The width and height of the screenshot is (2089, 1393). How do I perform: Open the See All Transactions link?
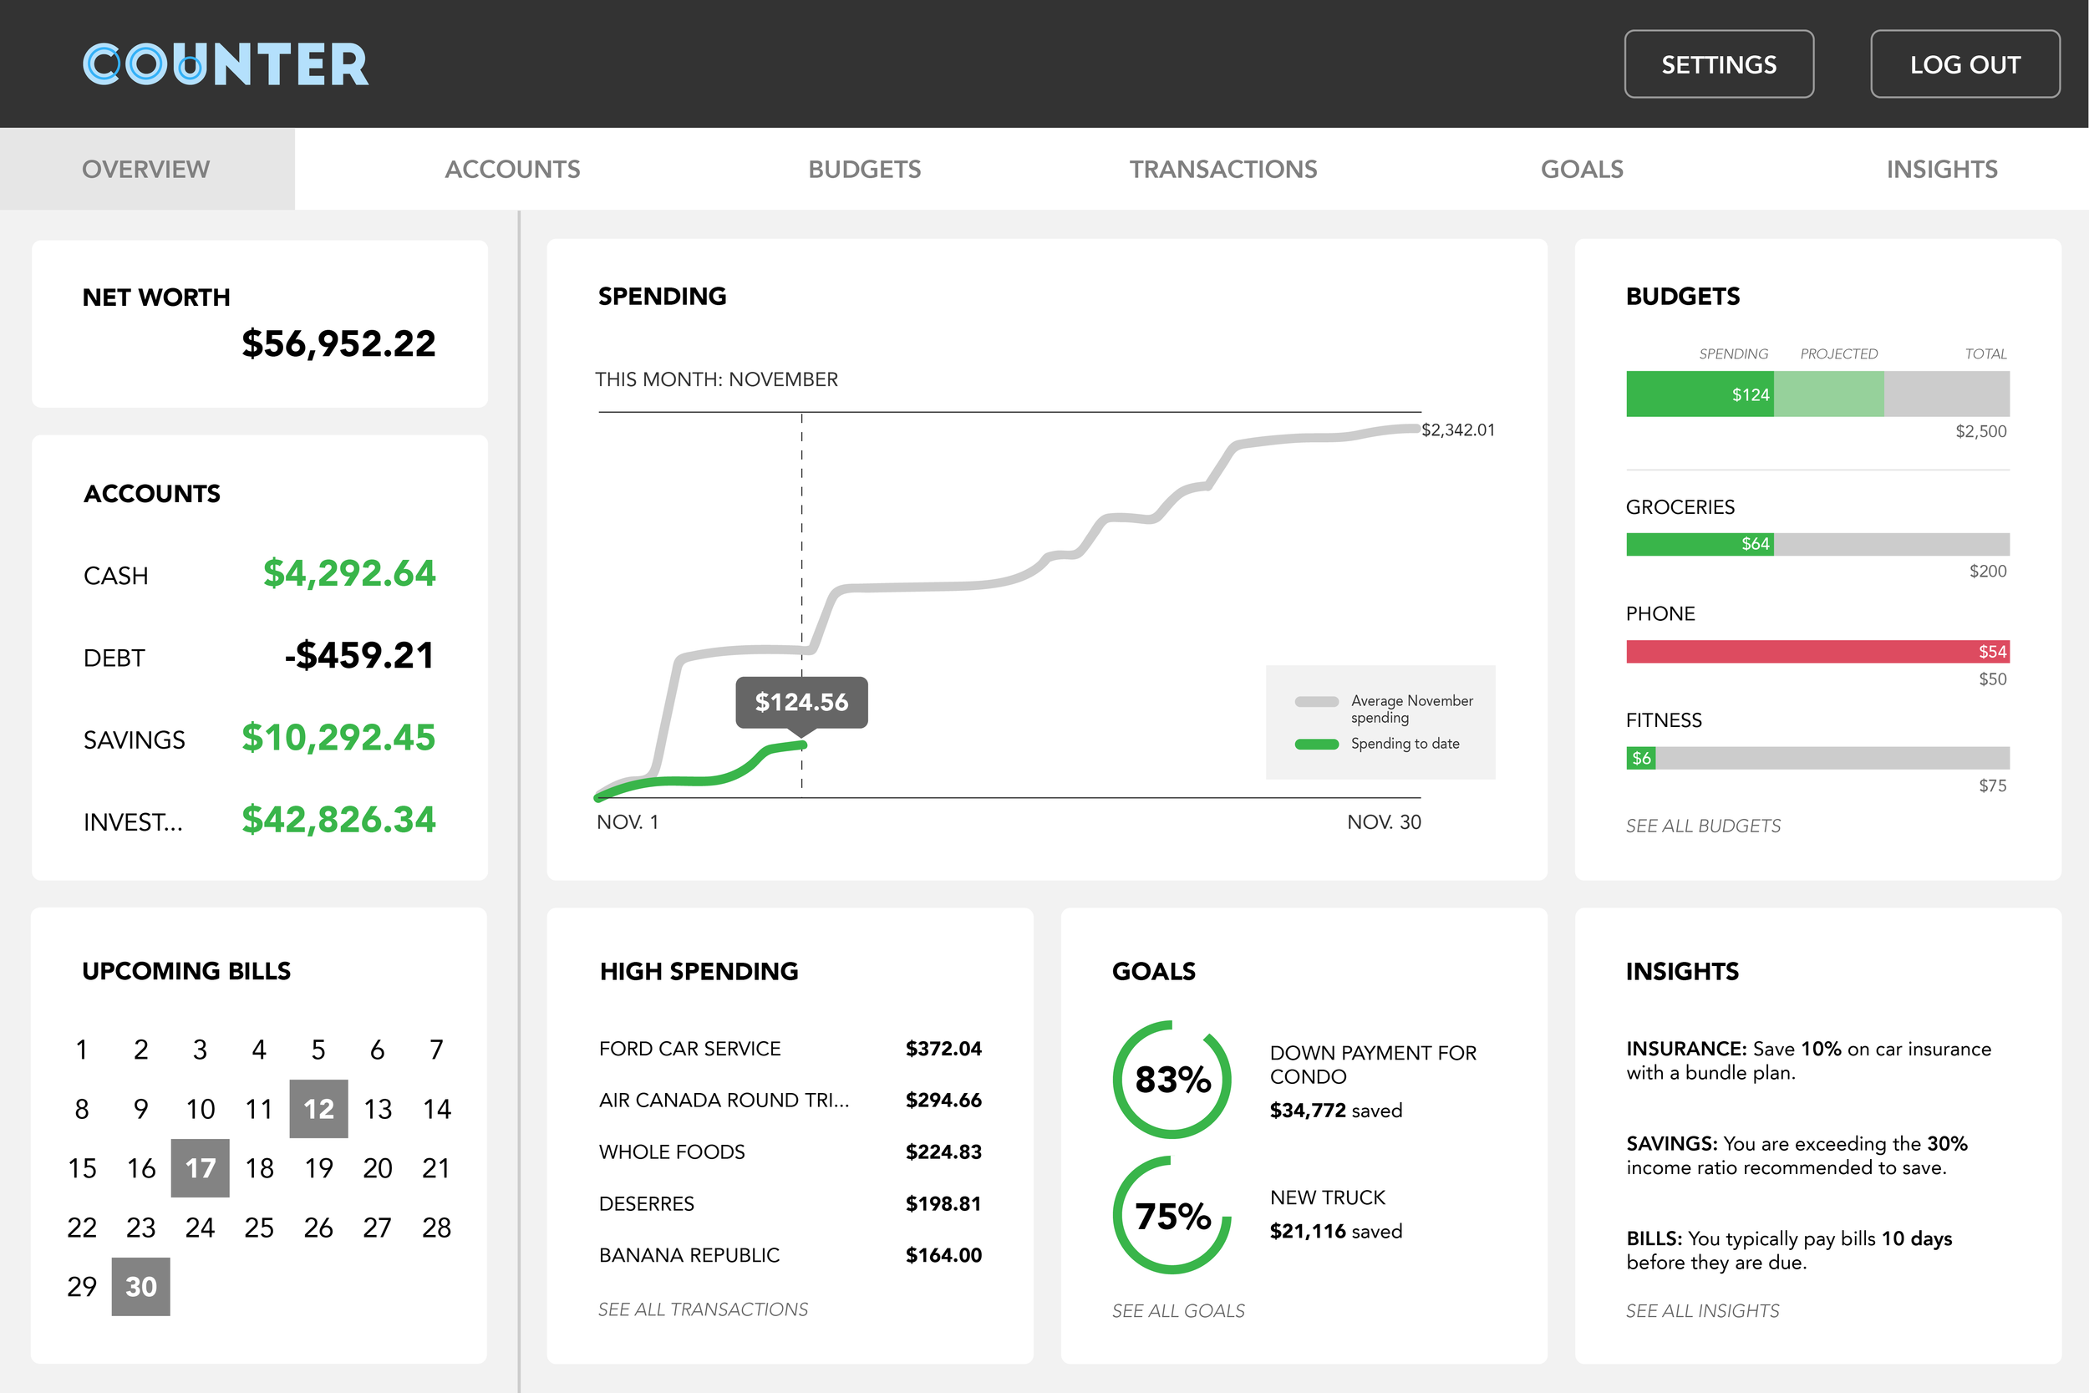[x=703, y=1309]
